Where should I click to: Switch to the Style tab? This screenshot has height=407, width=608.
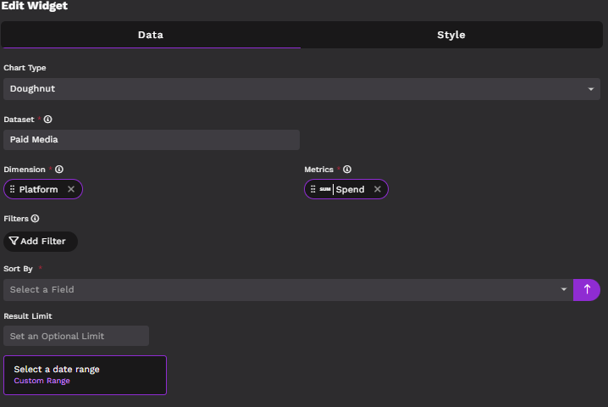coord(450,35)
